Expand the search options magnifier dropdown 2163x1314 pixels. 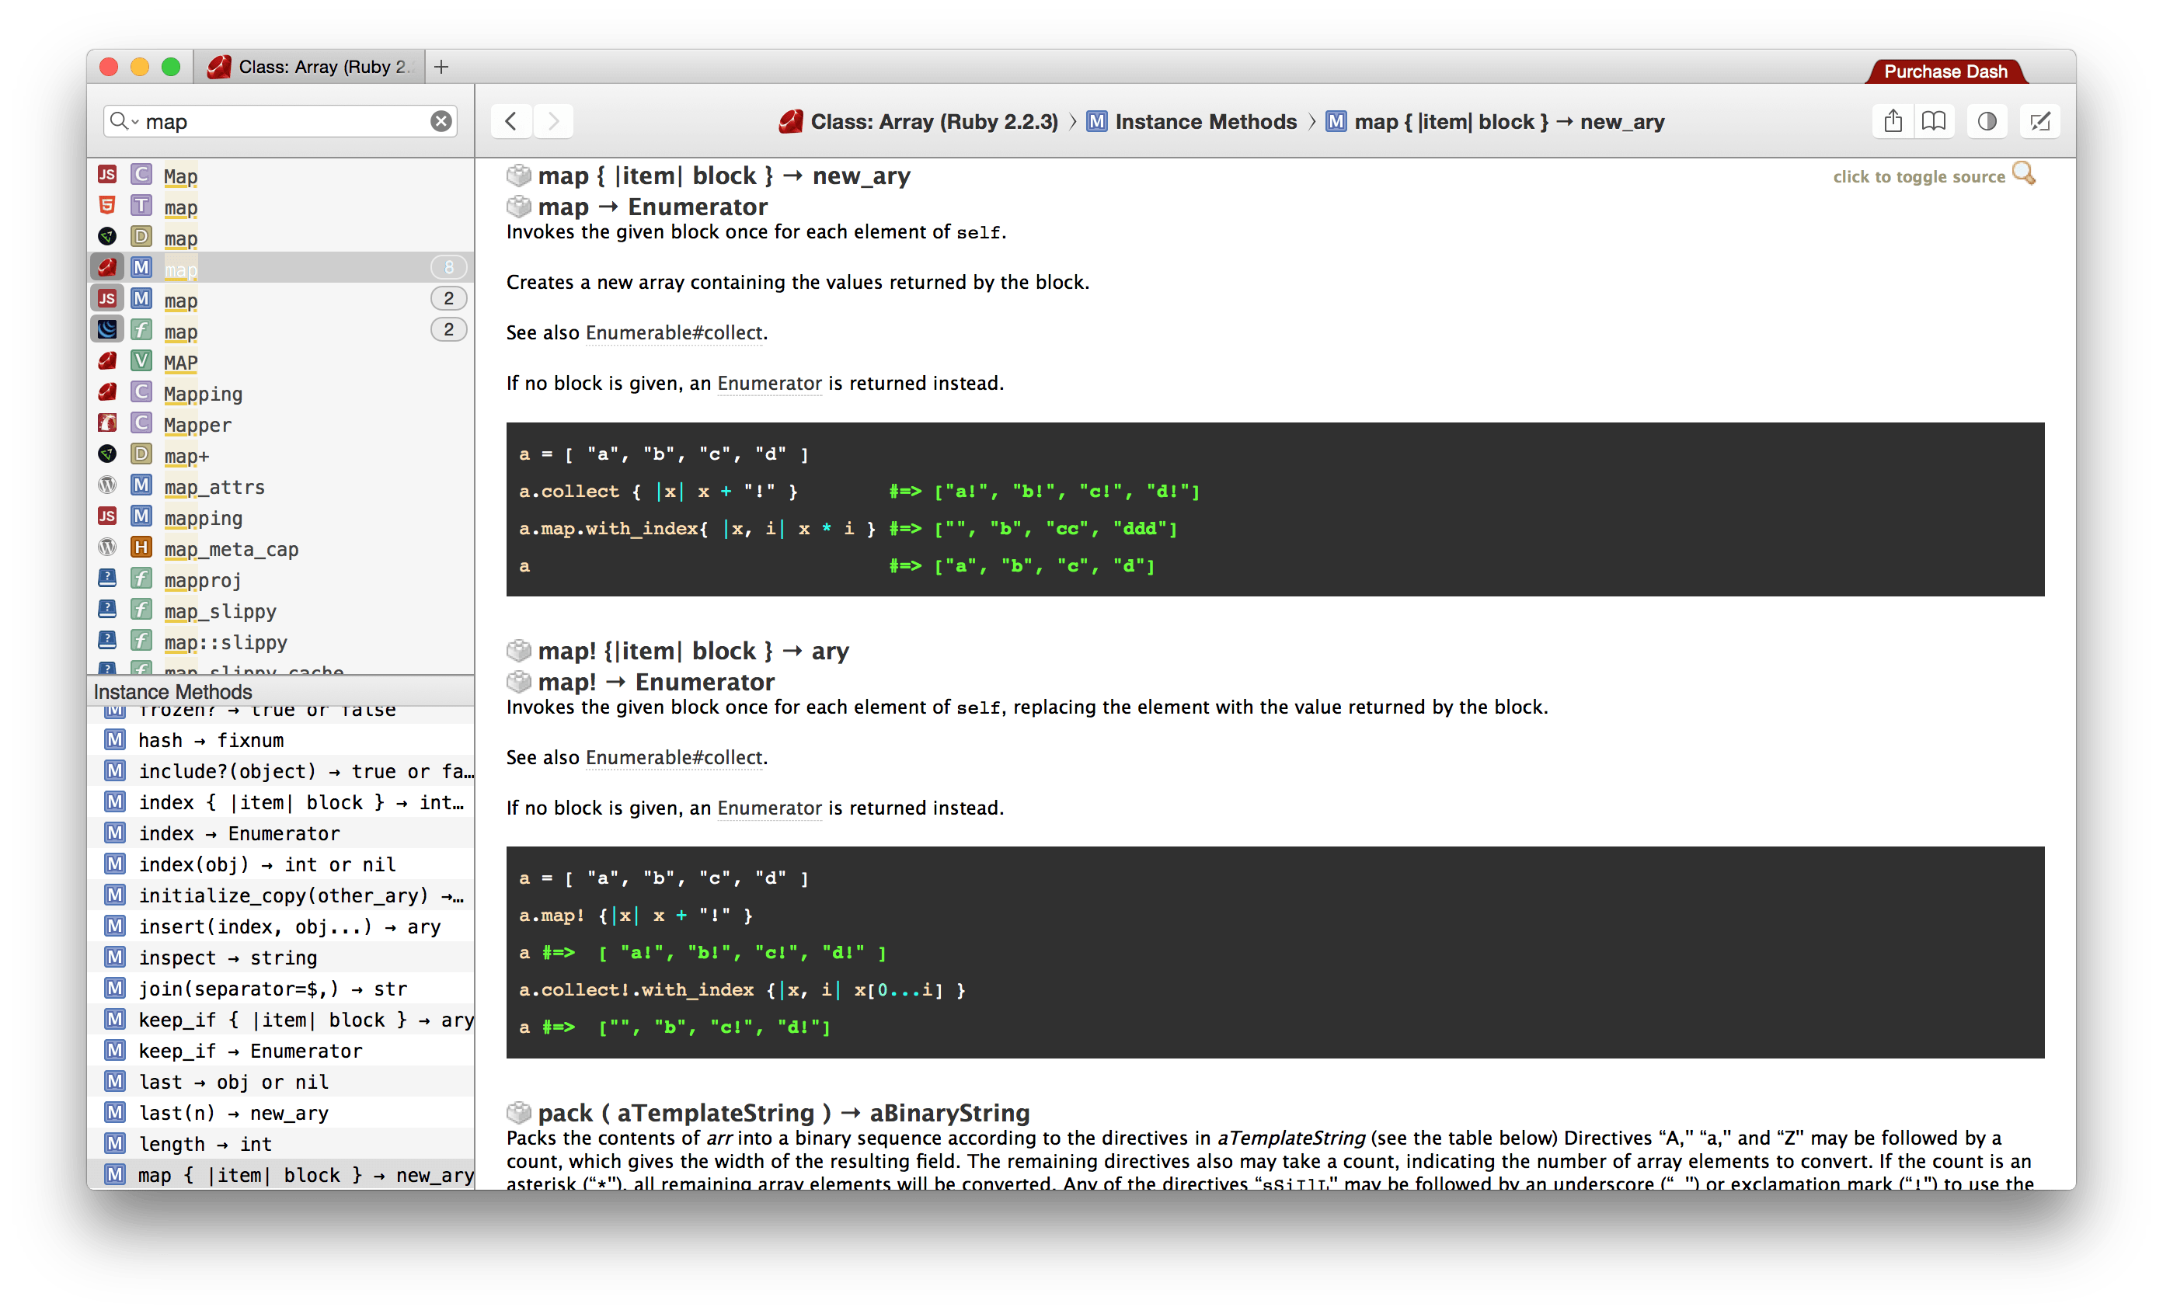point(124,121)
